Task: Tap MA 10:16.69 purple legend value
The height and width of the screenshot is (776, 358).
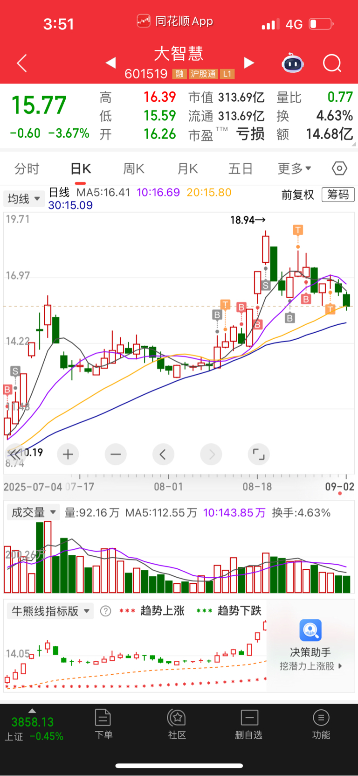Action: click(x=158, y=193)
